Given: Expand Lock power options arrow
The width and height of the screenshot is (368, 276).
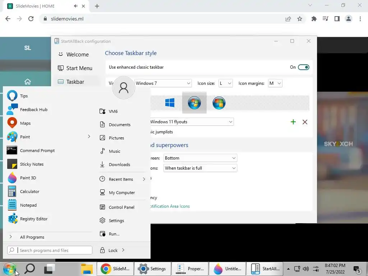Looking at the screenshot, I should pos(123,250).
